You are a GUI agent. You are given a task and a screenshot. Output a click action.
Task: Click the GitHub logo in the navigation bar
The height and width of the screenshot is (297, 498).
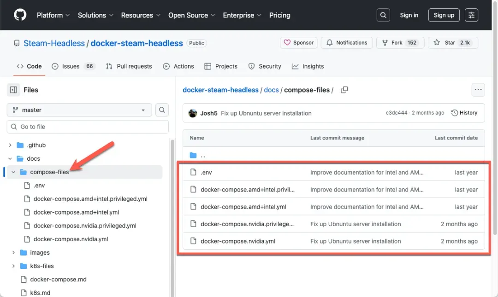(19, 15)
